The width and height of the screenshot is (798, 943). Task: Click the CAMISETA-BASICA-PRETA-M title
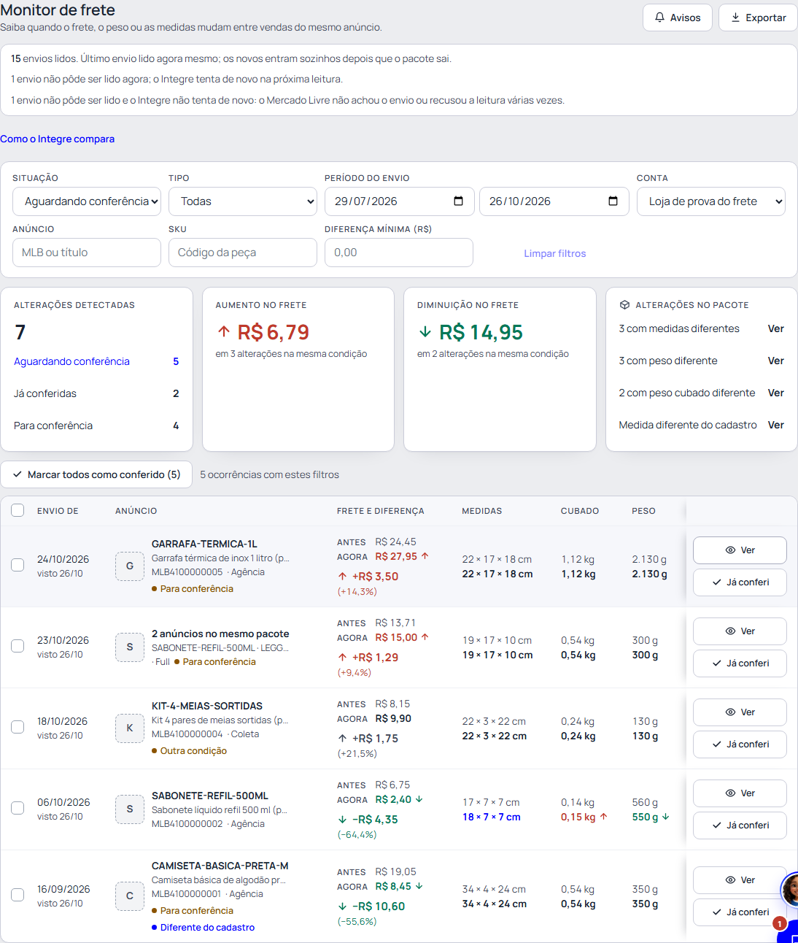(220, 866)
